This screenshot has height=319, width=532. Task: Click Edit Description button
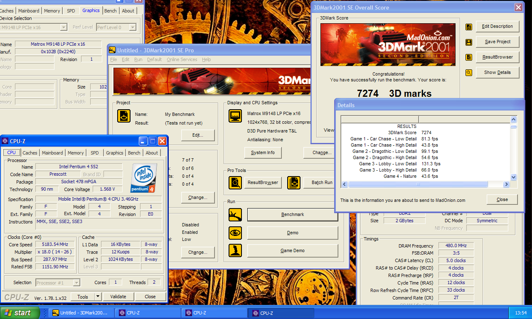pos(498,26)
